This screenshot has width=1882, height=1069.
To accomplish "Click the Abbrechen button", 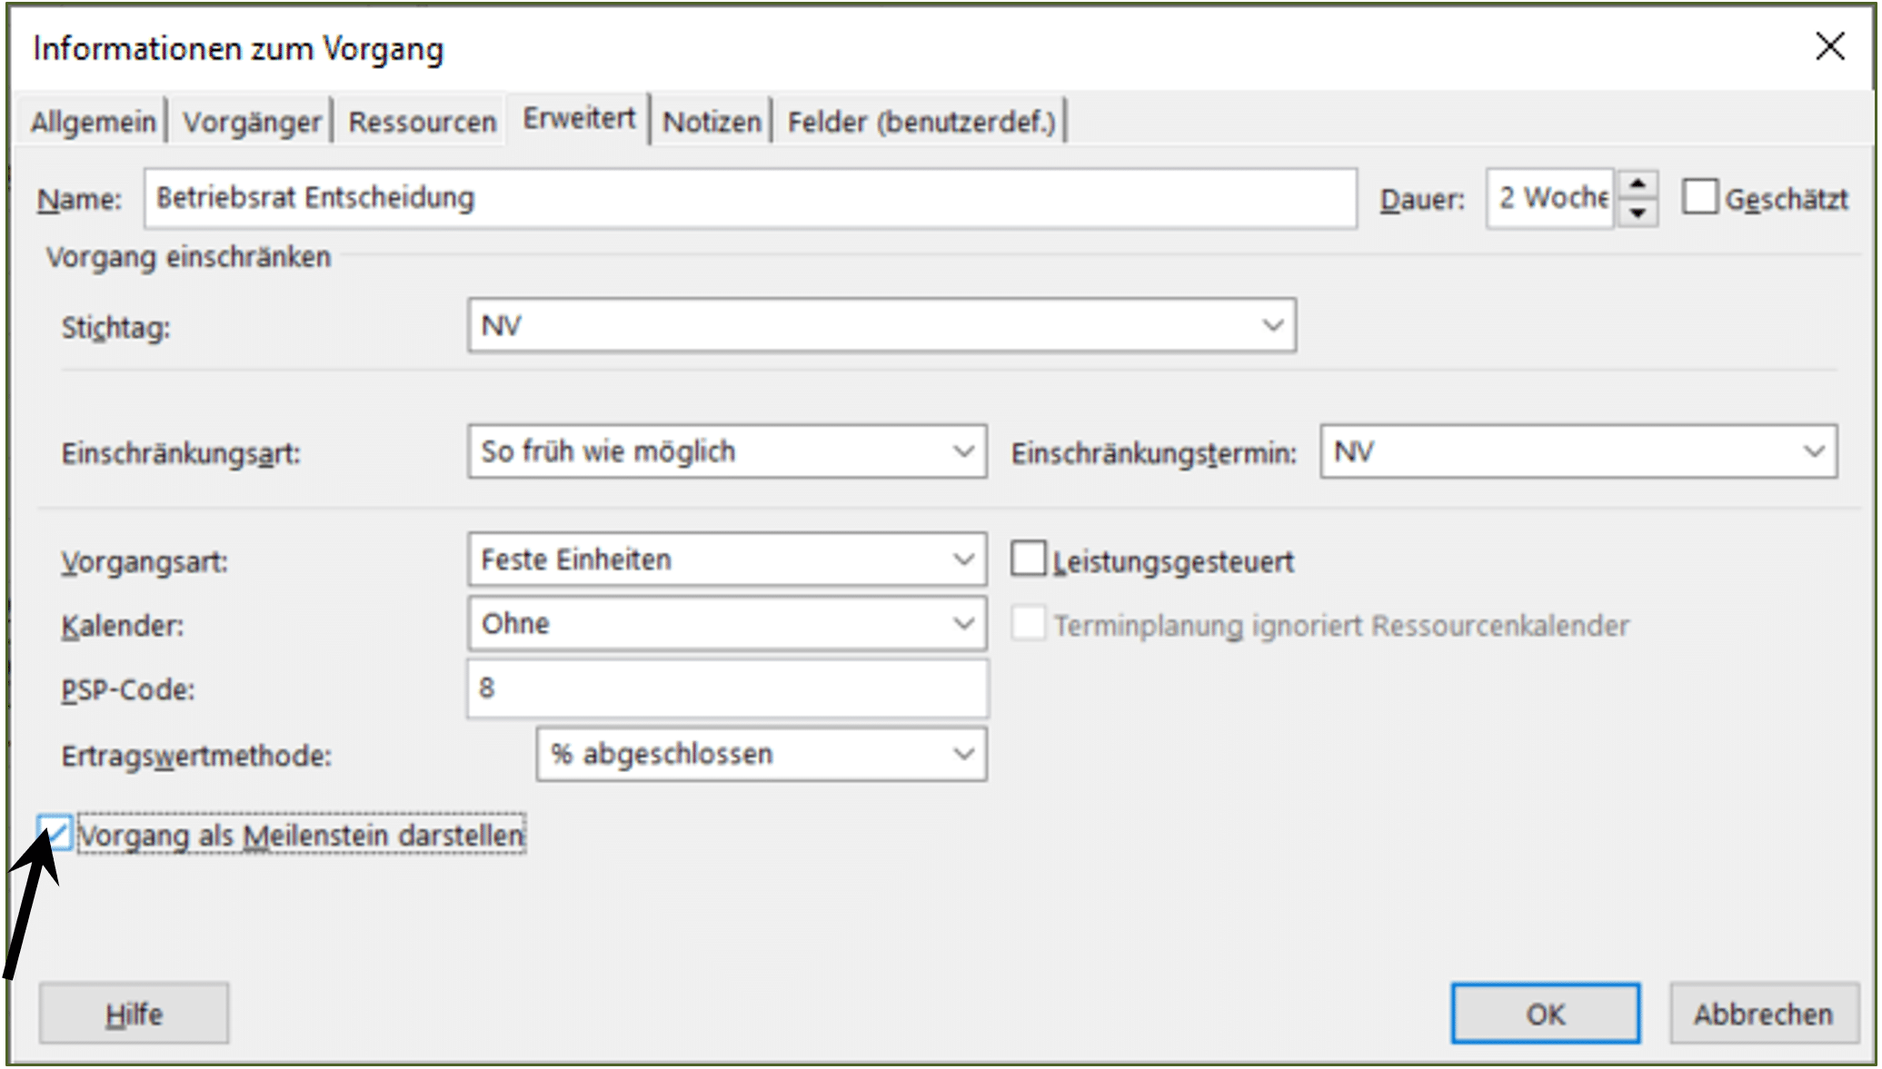I will point(1763,1014).
